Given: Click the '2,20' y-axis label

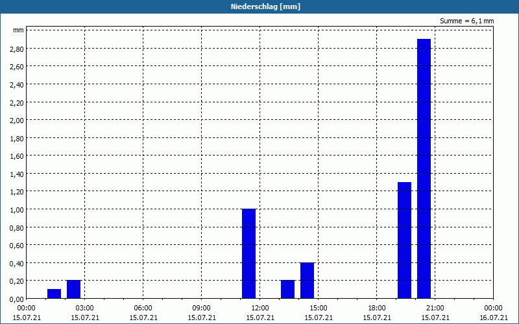Looking at the screenshot, I should [x=18, y=102].
